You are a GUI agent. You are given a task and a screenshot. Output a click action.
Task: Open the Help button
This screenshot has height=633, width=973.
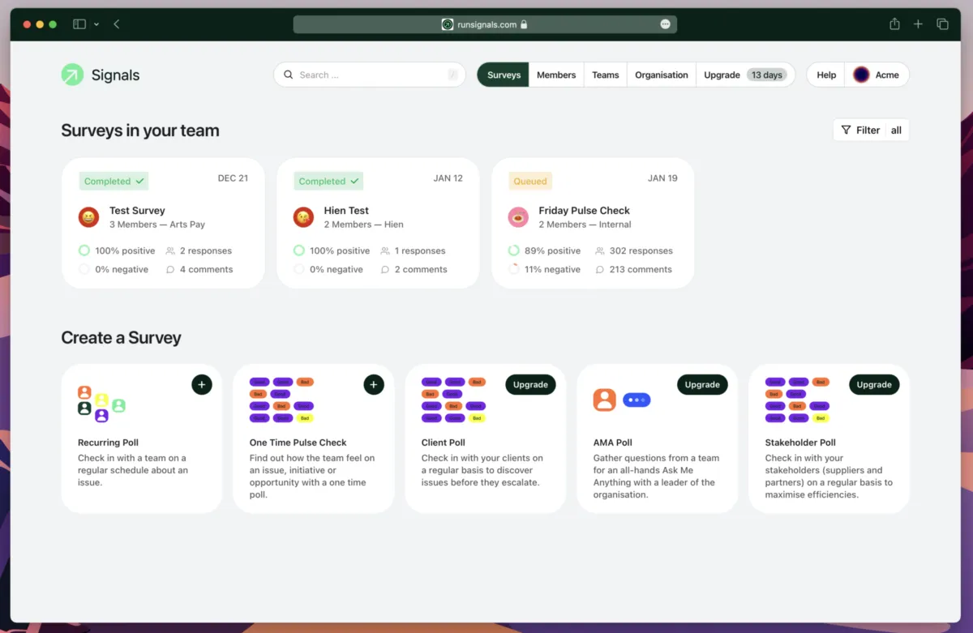click(x=826, y=75)
